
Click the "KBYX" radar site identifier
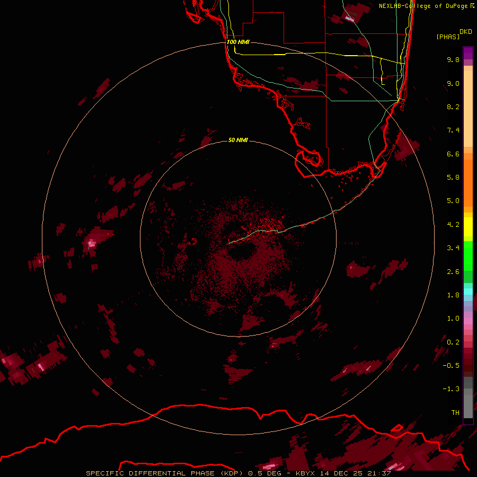click(x=306, y=473)
